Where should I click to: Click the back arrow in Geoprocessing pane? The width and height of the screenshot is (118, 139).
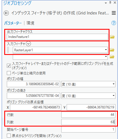pyautogui.click(x=6, y=13)
